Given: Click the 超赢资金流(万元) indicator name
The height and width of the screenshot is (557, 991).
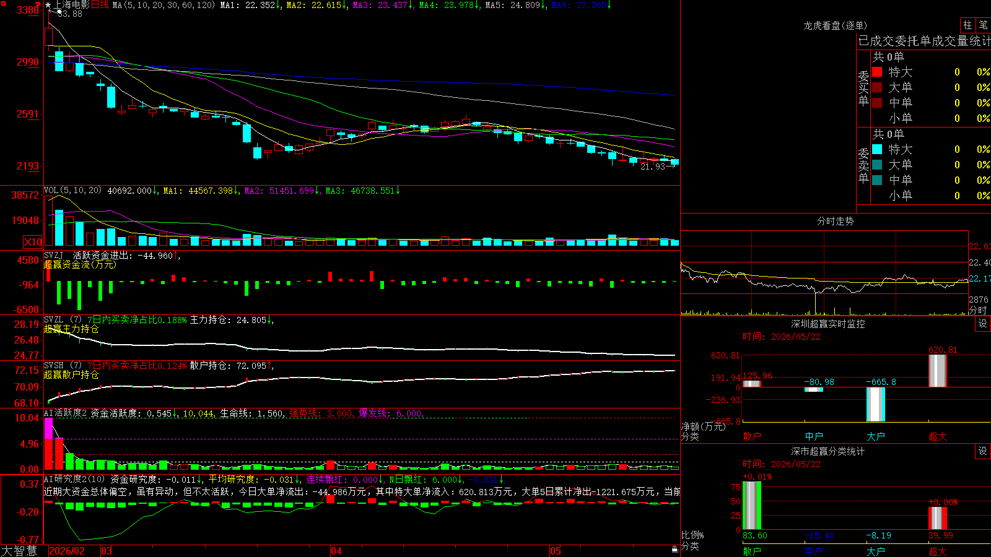Looking at the screenshot, I should coord(80,264).
